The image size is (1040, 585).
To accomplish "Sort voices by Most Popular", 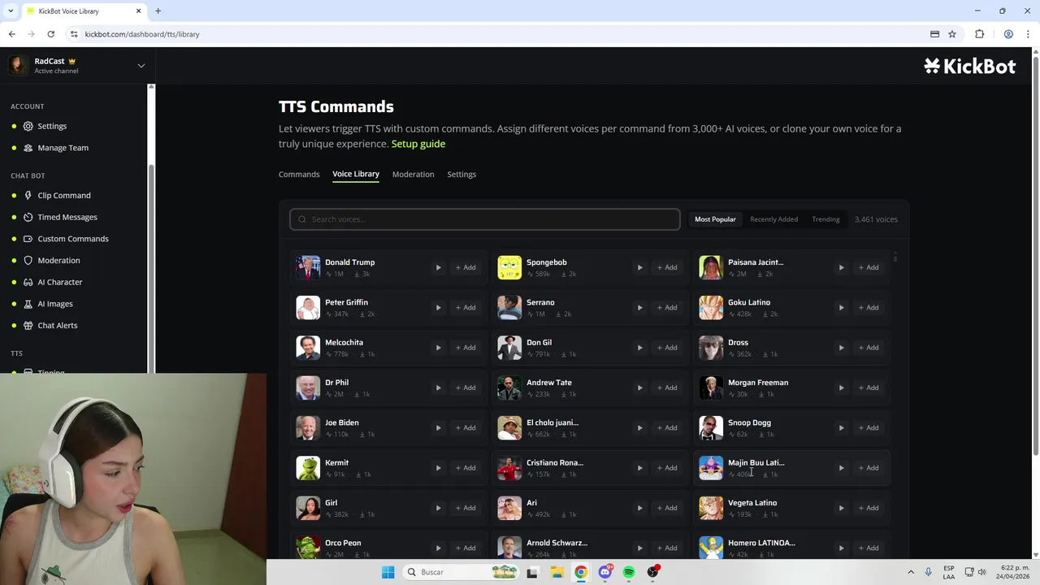I will tap(715, 219).
